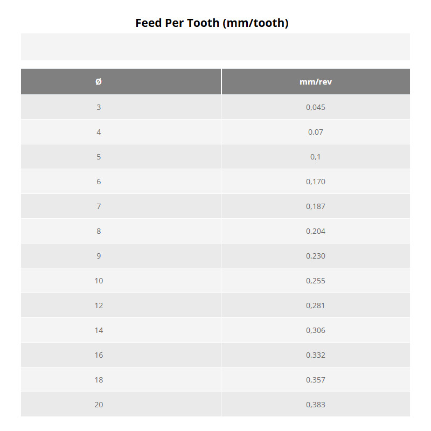Click the 0,255 feed value

tap(316, 281)
